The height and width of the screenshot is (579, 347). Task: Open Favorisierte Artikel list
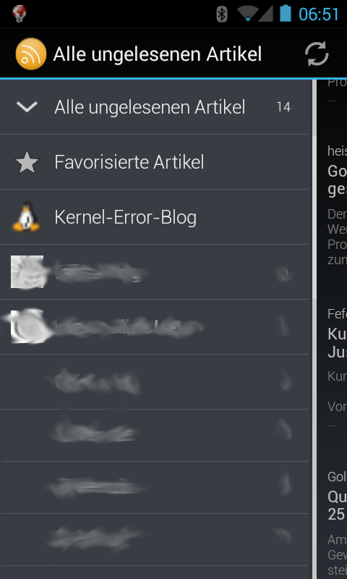click(x=155, y=162)
